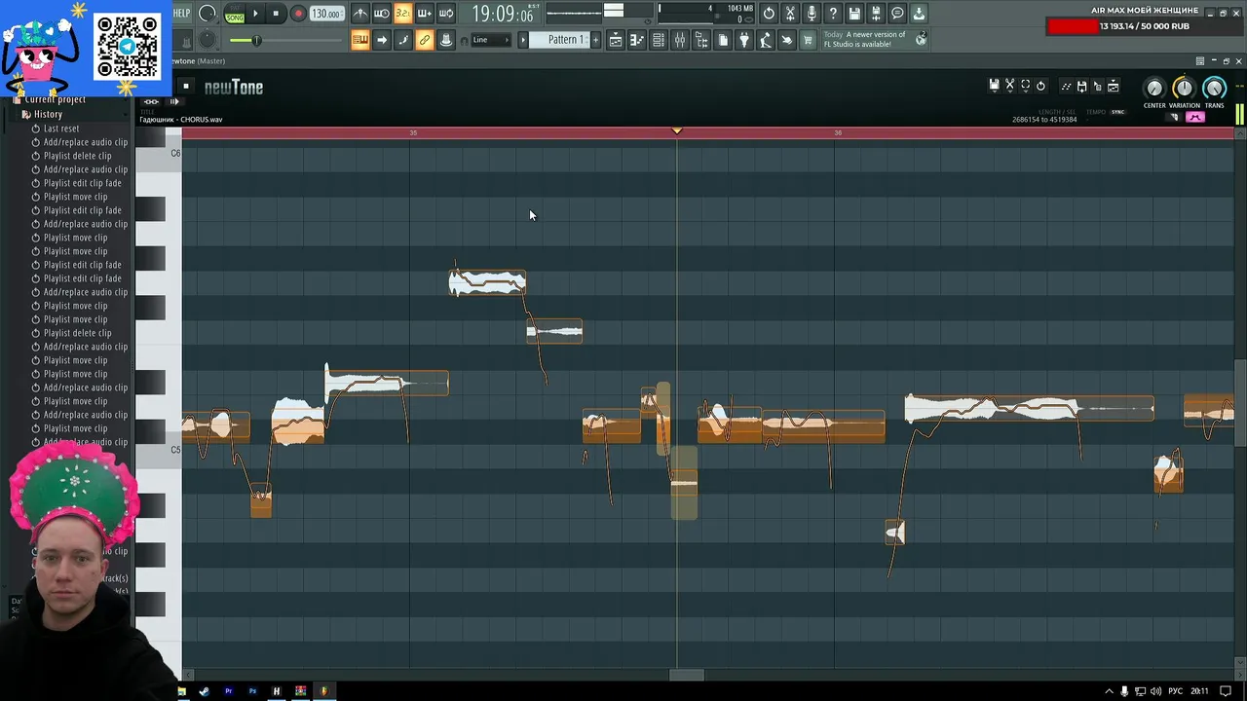Adjust the TRANS knob in NewTone
This screenshot has width=1247, height=701.
[x=1214, y=89]
